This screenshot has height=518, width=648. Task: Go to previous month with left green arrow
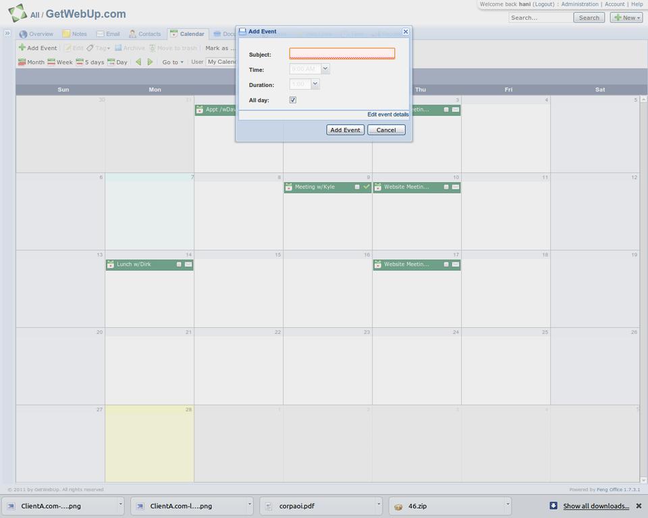coord(138,62)
